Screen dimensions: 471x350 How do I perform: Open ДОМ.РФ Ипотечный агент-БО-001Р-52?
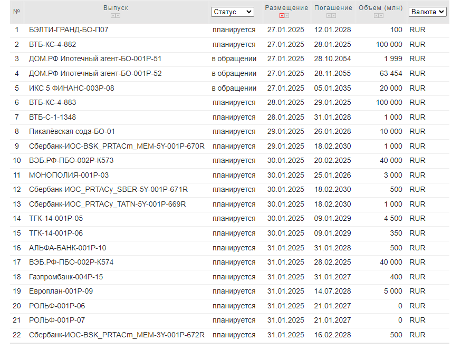[x=95, y=74]
